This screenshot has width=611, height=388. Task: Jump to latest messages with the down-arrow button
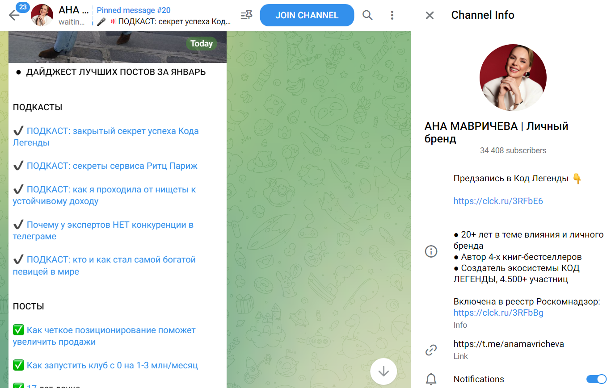[x=383, y=371]
